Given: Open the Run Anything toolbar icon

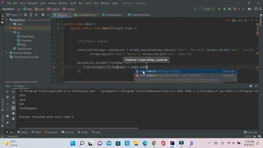Looking at the screenshot, I should point(256,9).
